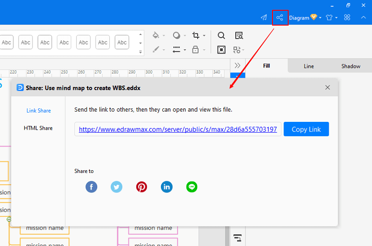Screen dimensions: 372x246
Task: Click the edrawmax share link
Action: [178, 129]
